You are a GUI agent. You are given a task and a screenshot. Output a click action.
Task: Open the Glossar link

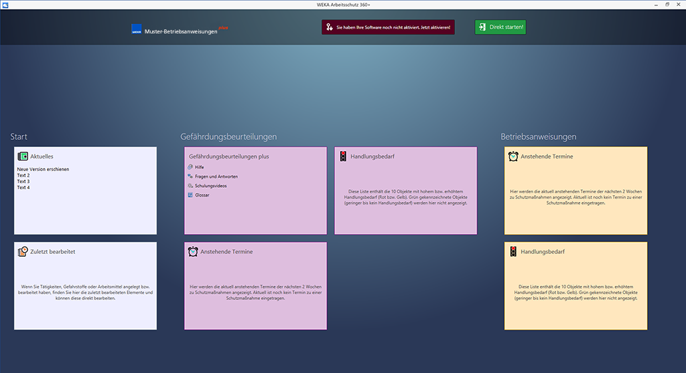[202, 195]
